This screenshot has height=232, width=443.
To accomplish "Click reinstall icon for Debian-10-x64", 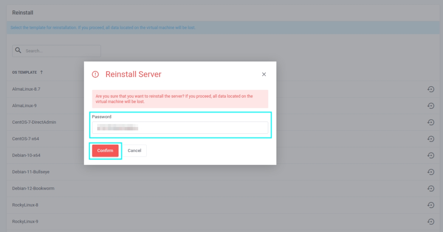I will [x=430, y=155].
